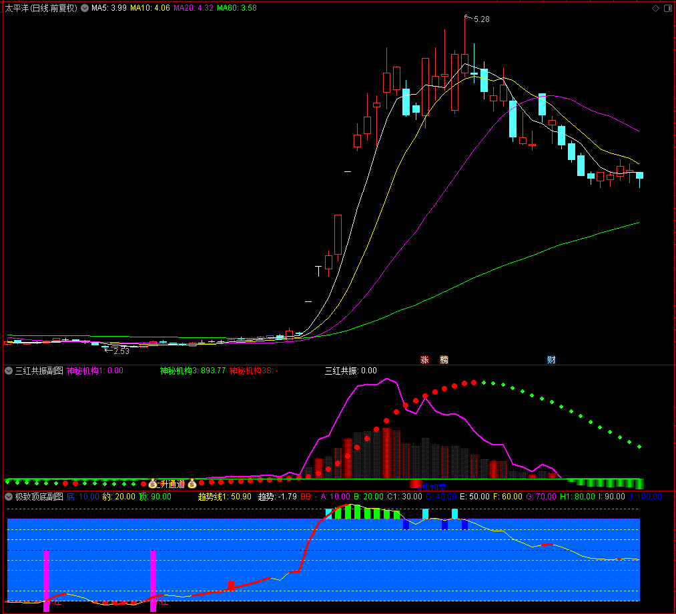
Task: Toggle the side panel button at top-right
Action: [669, 8]
